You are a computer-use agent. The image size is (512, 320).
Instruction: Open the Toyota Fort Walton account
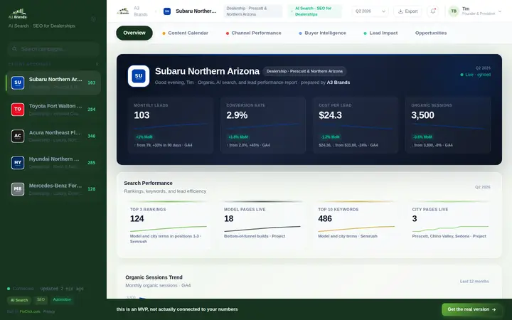53,110
